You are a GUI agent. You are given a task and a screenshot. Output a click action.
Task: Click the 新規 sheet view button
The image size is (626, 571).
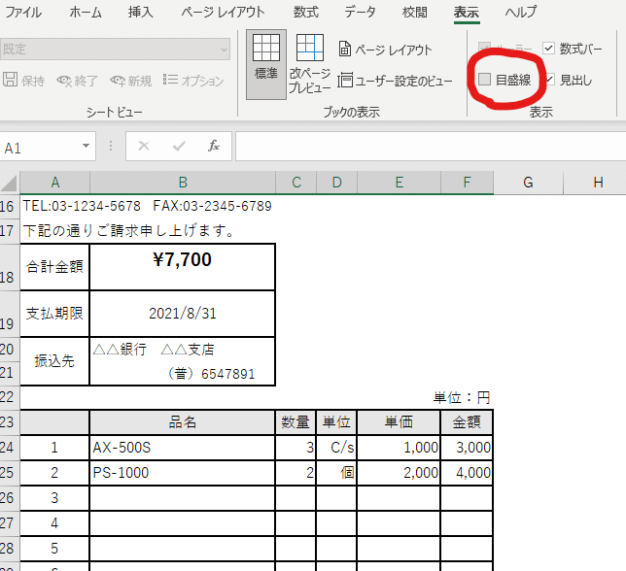(x=131, y=81)
